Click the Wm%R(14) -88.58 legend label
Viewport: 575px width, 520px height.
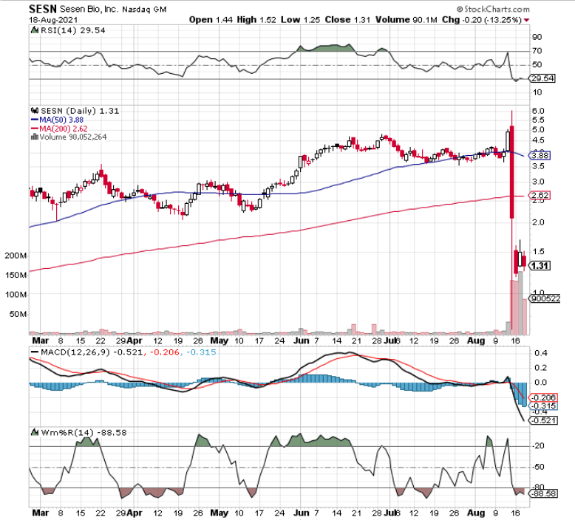click(84, 433)
